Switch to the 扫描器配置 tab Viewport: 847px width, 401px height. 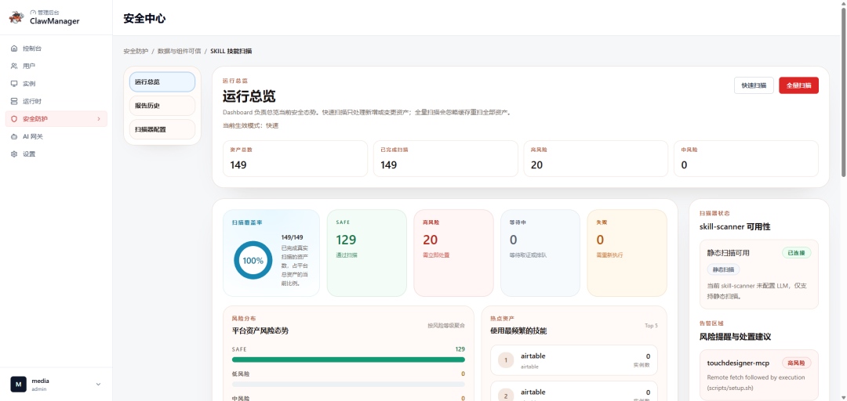(x=162, y=129)
